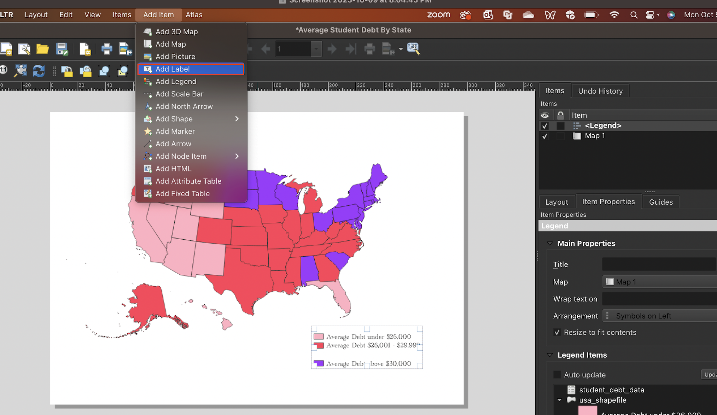The height and width of the screenshot is (415, 717).
Task: Click the greyed Export Atlas as Images icon
Action: coord(388,49)
